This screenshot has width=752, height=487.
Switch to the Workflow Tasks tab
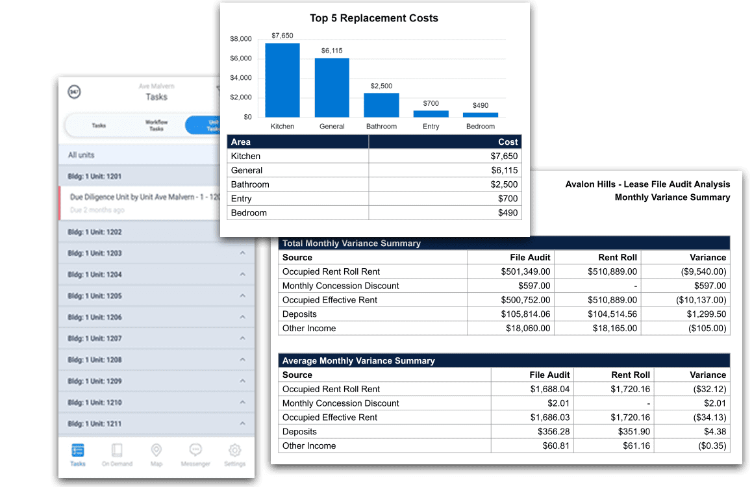tap(156, 125)
